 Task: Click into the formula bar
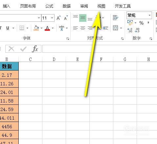[x=100, y=49]
